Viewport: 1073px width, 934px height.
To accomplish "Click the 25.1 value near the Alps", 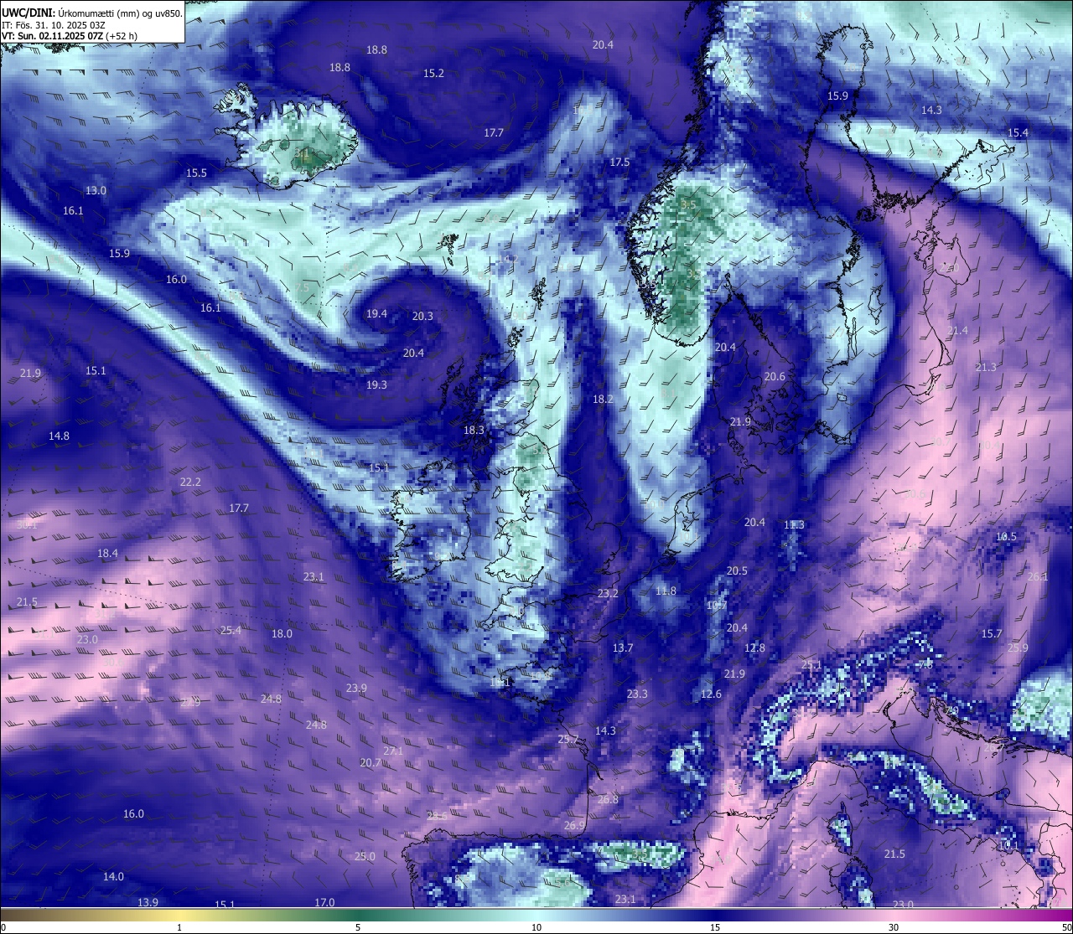I will pyautogui.click(x=811, y=665).
